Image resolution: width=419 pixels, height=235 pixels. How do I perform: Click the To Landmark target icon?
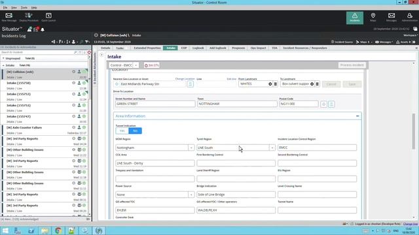312,84
